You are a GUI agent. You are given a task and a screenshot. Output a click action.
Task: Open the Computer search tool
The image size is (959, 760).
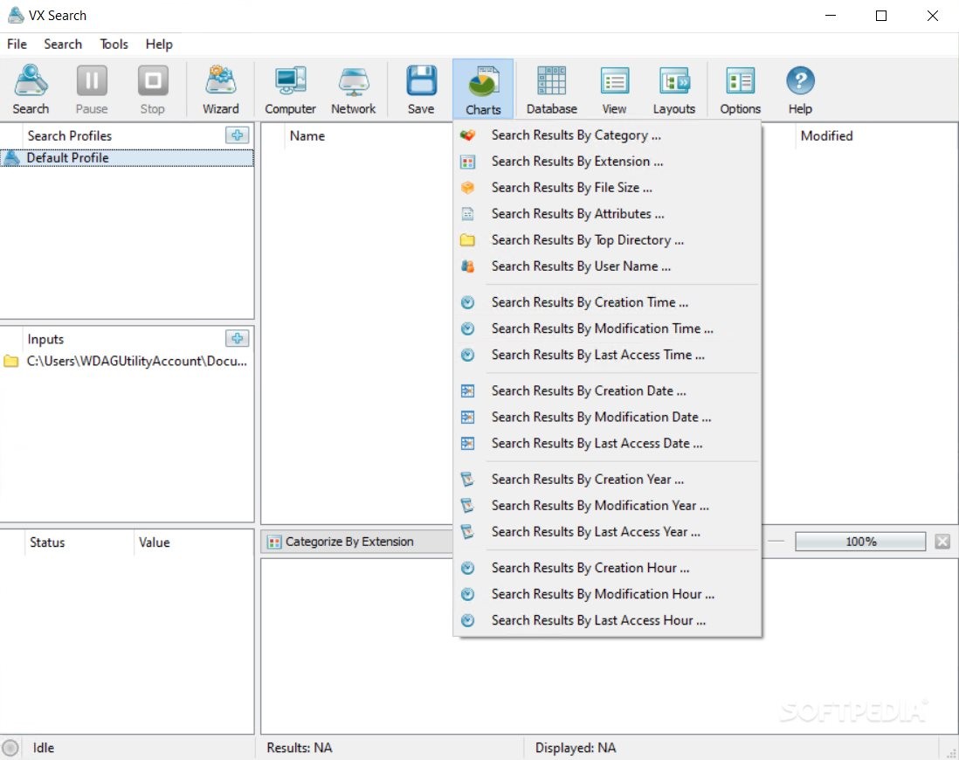(x=290, y=89)
